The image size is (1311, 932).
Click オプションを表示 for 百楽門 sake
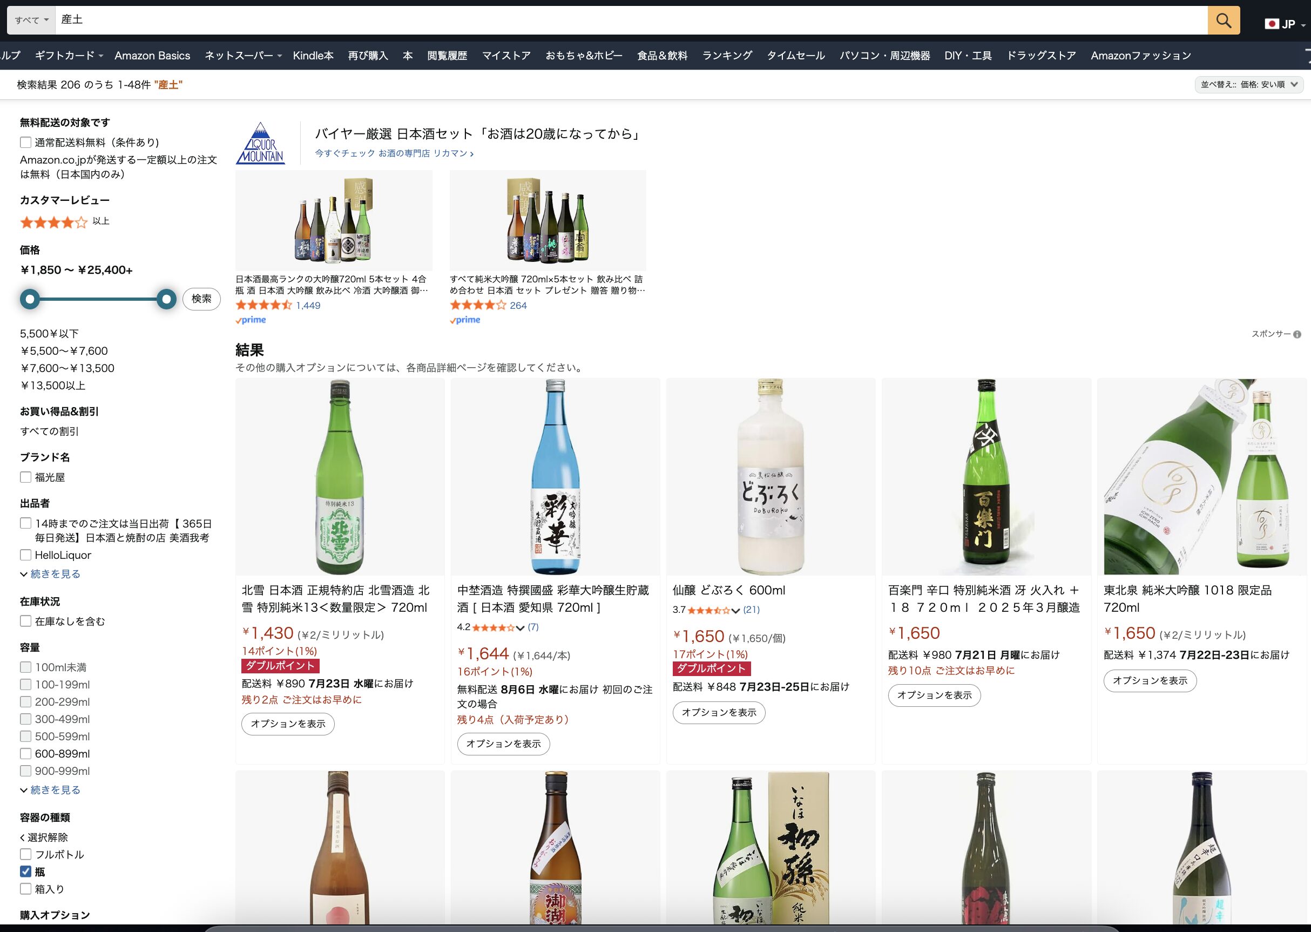click(x=935, y=695)
